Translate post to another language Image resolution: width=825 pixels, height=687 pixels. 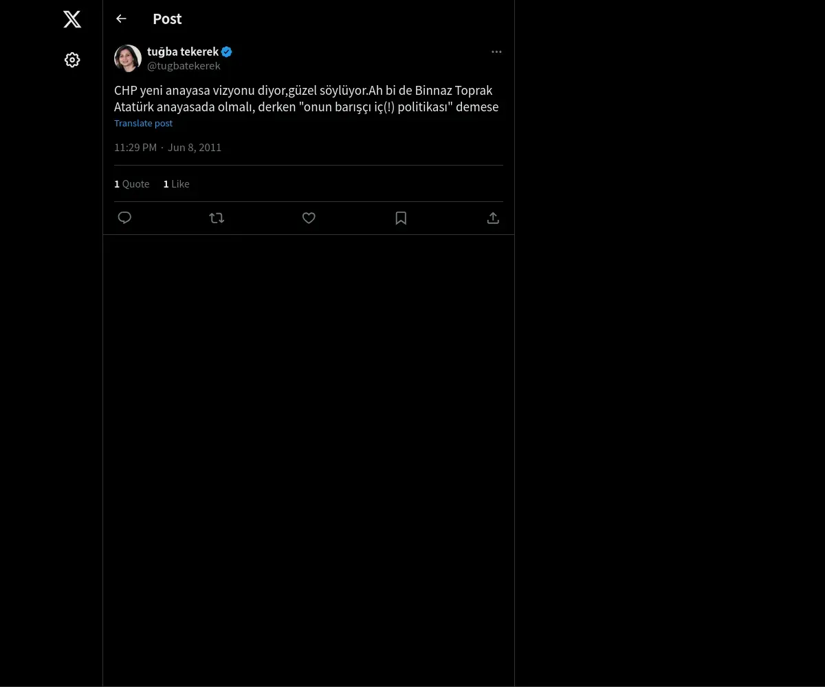click(x=143, y=124)
